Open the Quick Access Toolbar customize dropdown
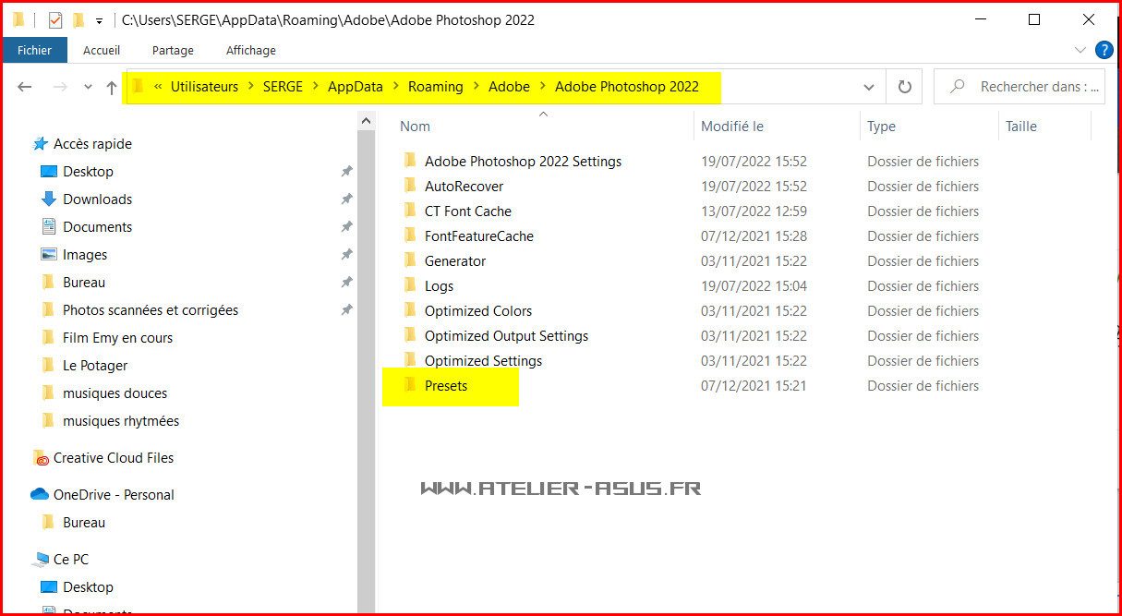 point(99,20)
